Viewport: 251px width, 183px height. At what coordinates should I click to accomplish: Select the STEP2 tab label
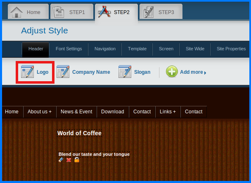coord(122,12)
